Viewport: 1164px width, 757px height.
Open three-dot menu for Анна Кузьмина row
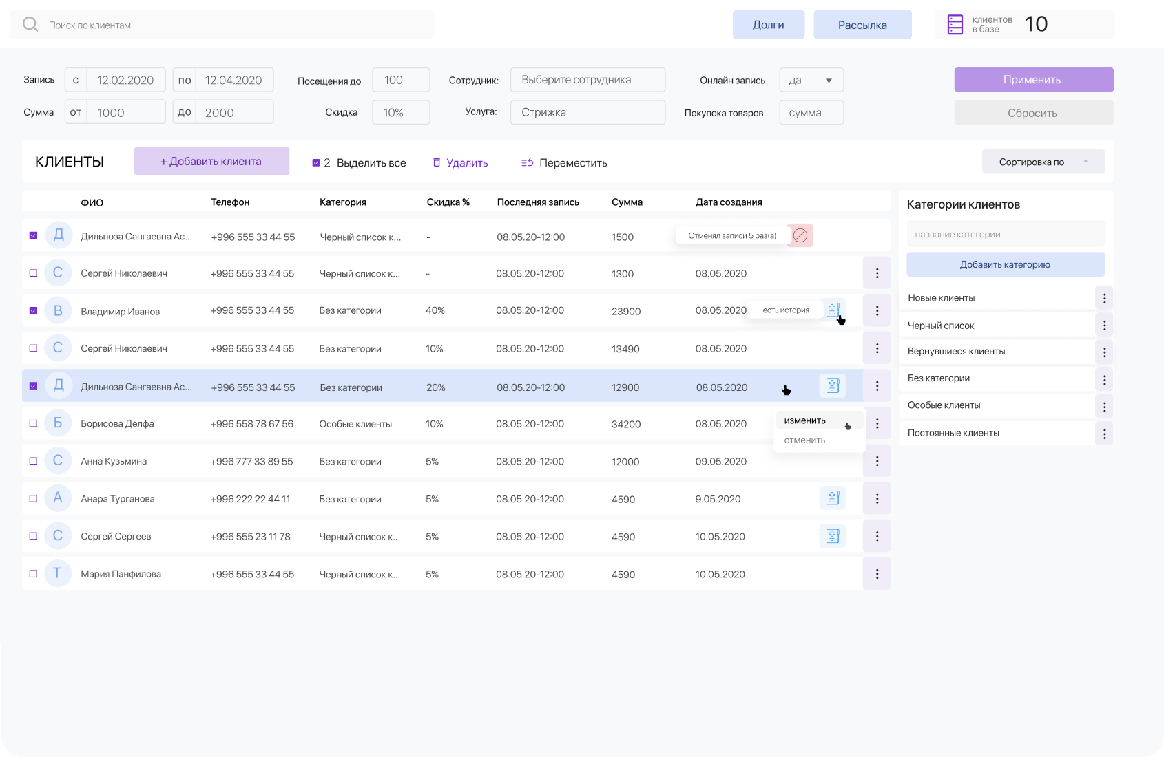[x=877, y=461]
